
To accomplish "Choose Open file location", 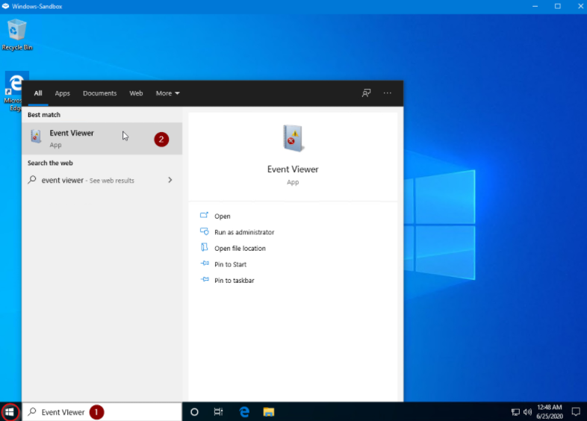I will 240,249.
